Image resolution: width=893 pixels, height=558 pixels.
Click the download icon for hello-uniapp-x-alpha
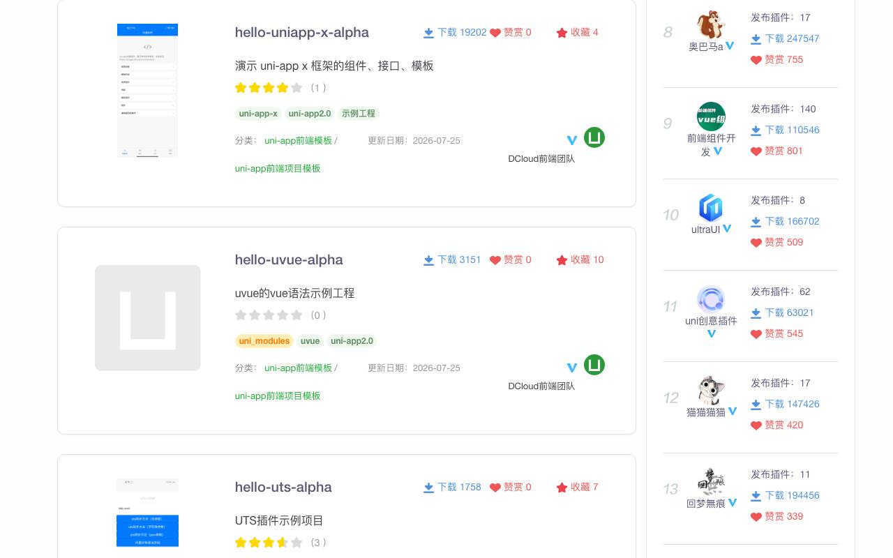click(x=429, y=33)
